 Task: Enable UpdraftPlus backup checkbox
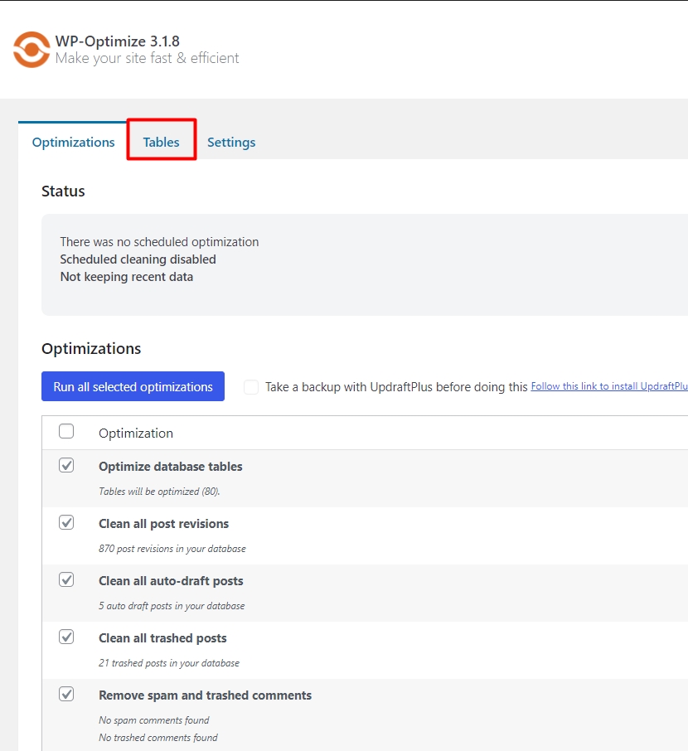[x=251, y=387]
